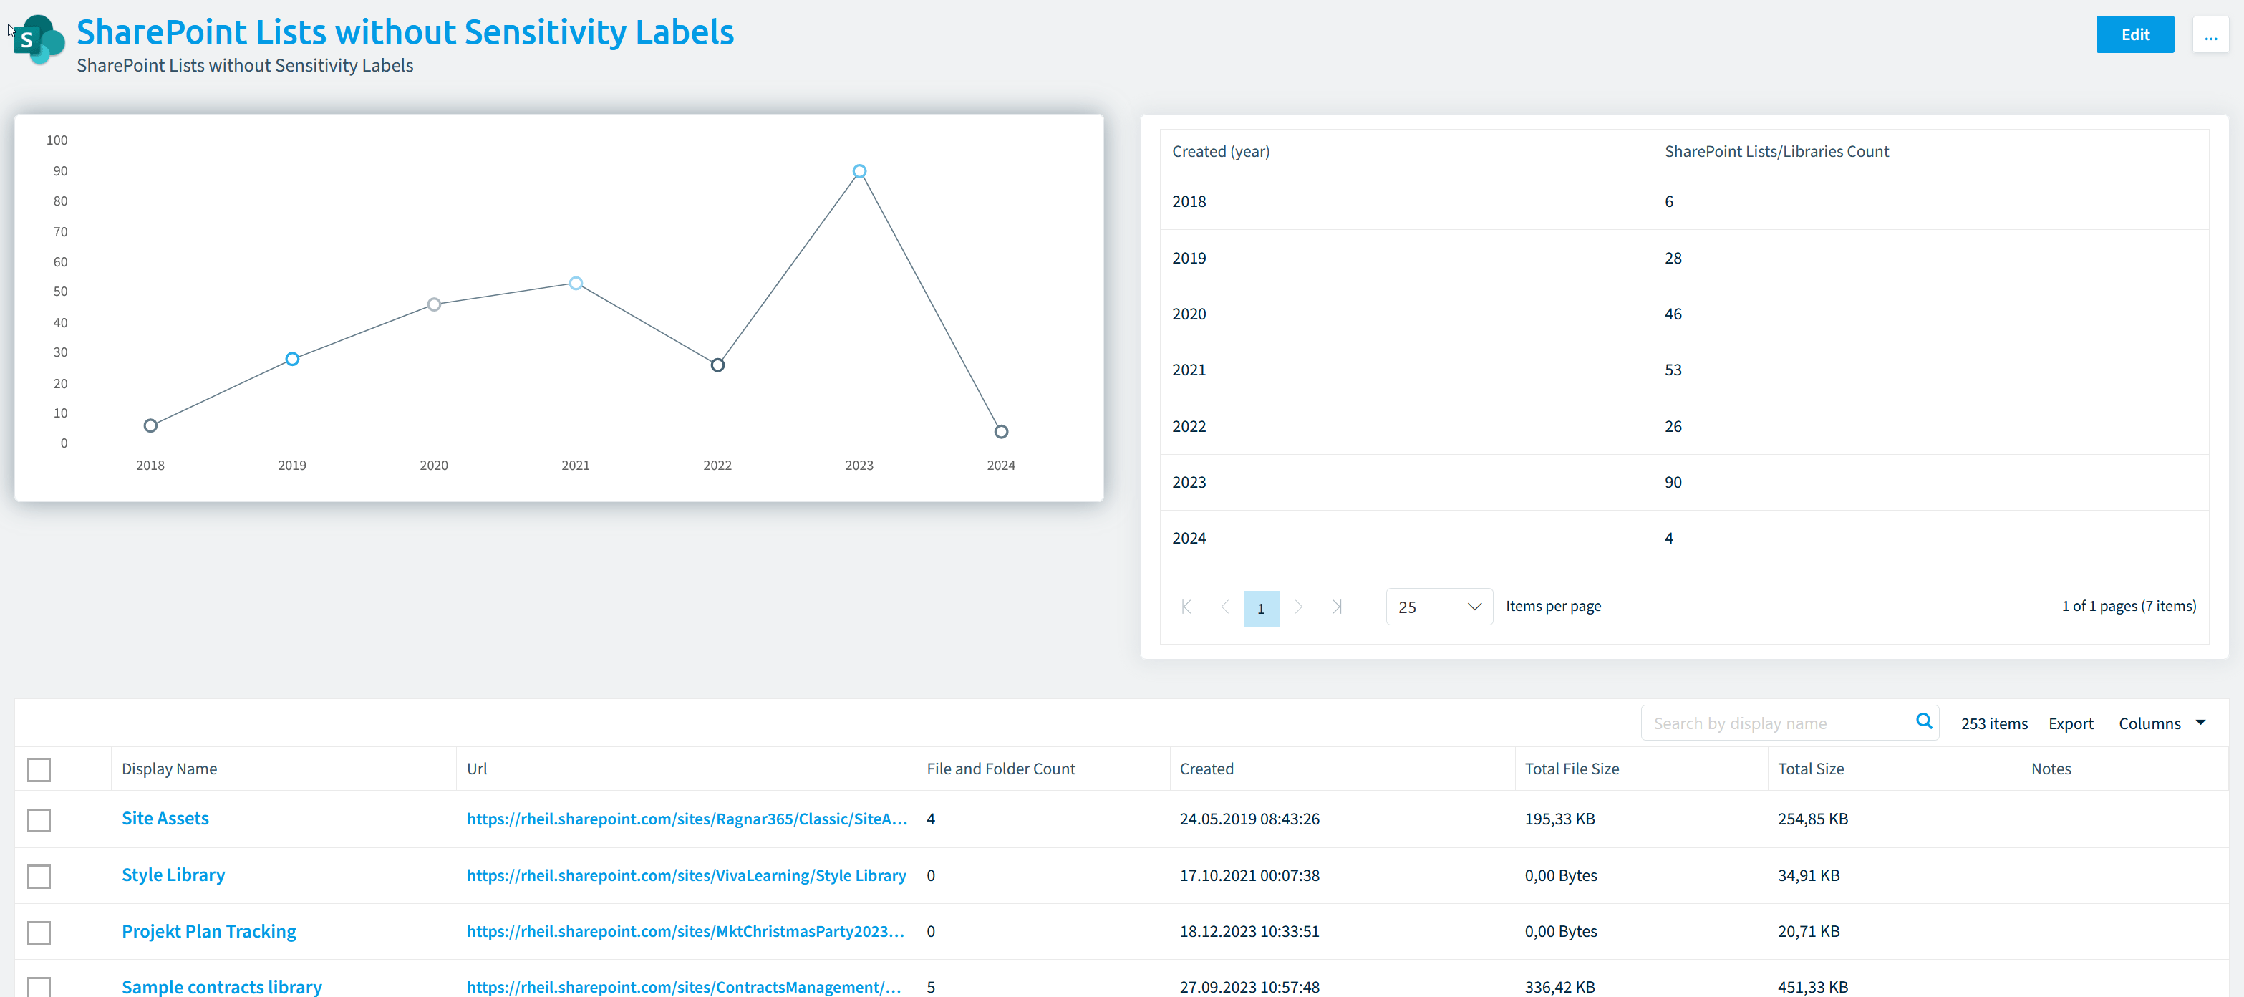Screen dimensions: 2244x997
Task: Click previous page arrow icon
Action: click(x=1224, y=607)
